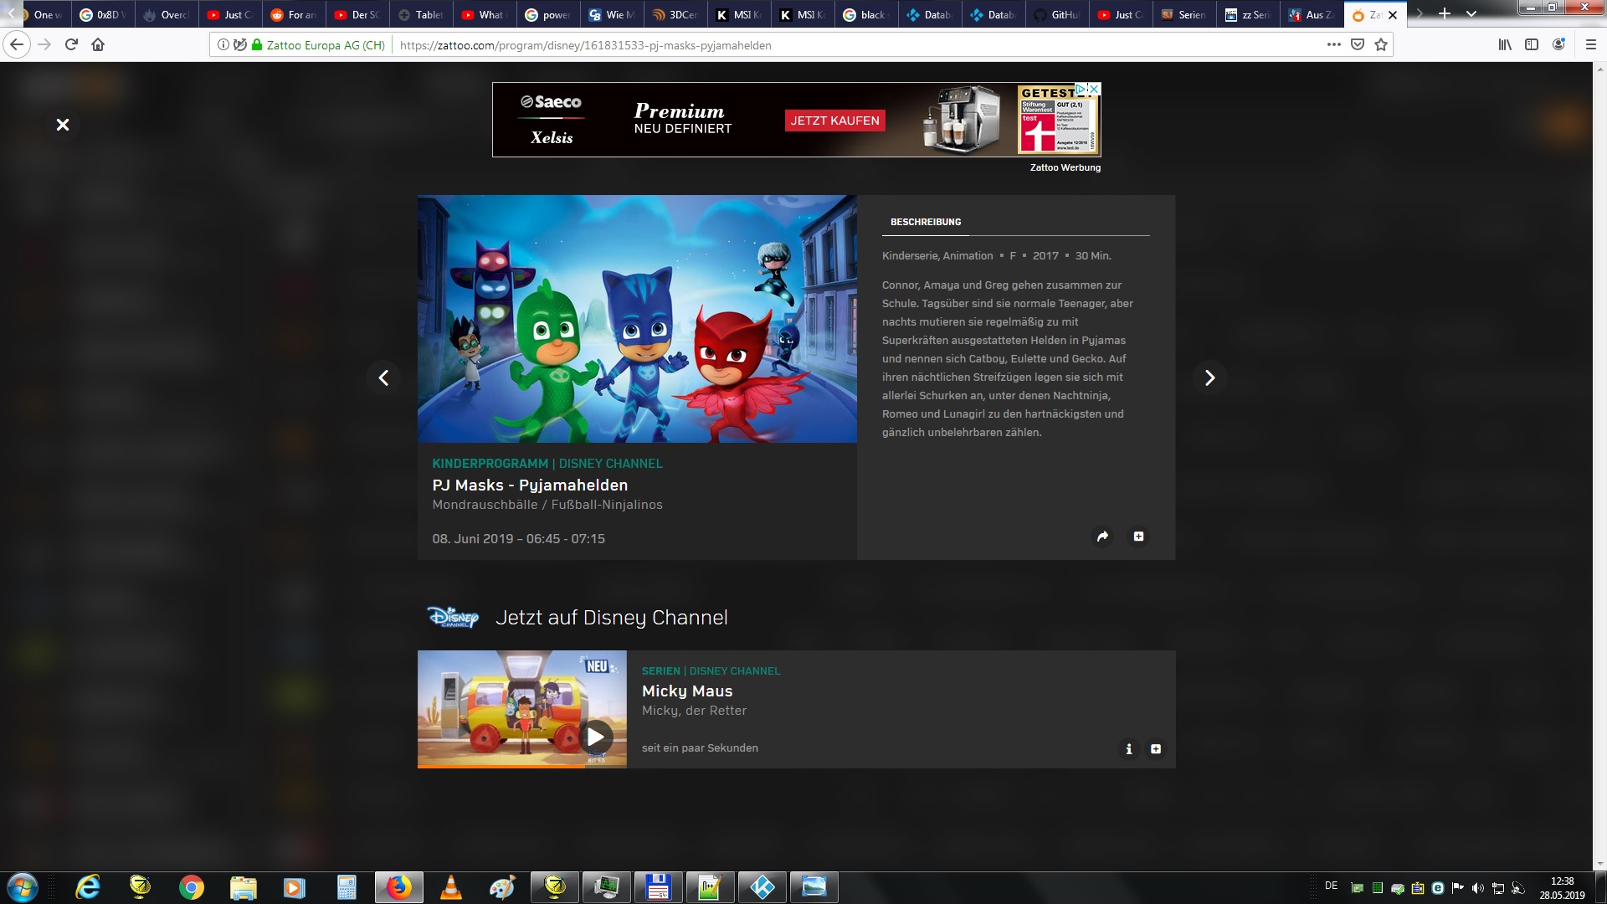Open Windows Explorer folder in taskbar

point(244,887)
